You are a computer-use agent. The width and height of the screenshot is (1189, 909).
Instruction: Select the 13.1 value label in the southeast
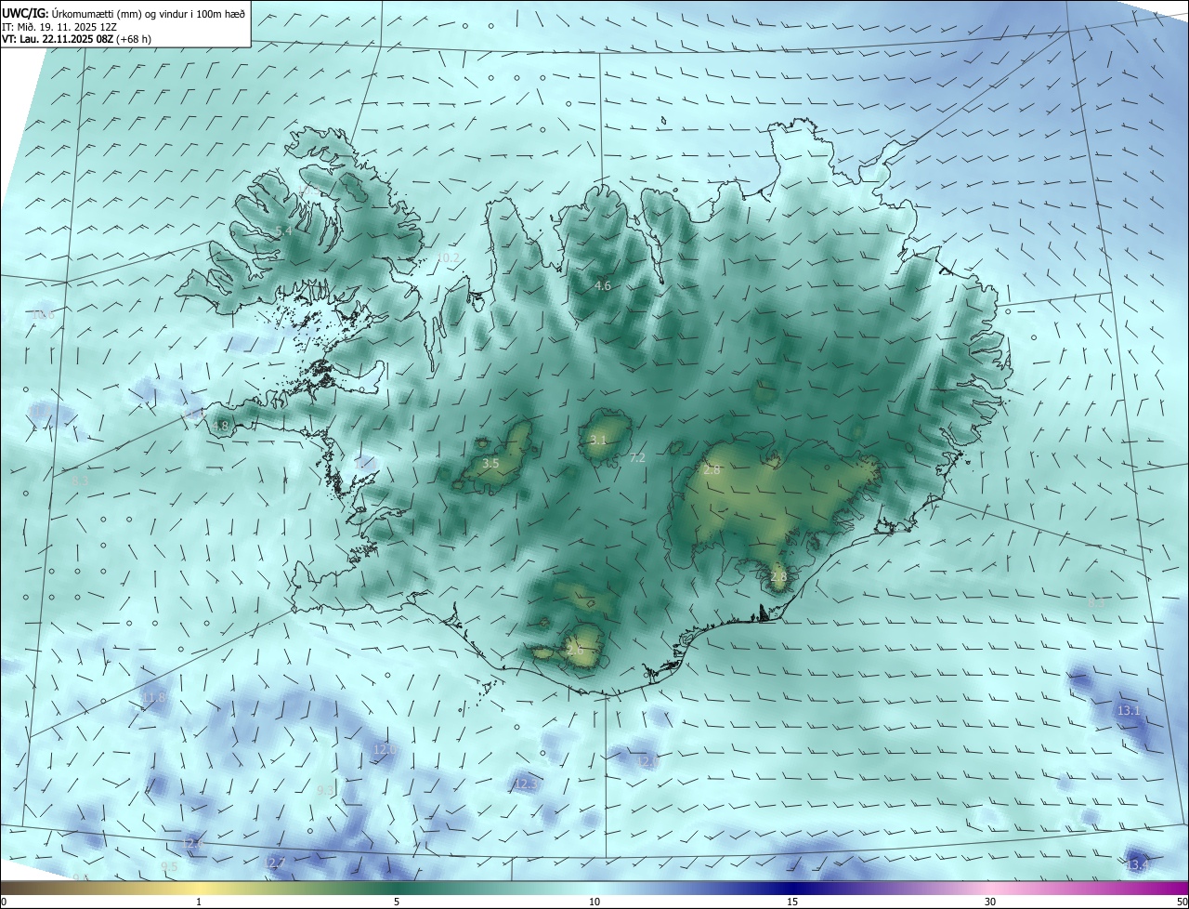pos(1128,711)
